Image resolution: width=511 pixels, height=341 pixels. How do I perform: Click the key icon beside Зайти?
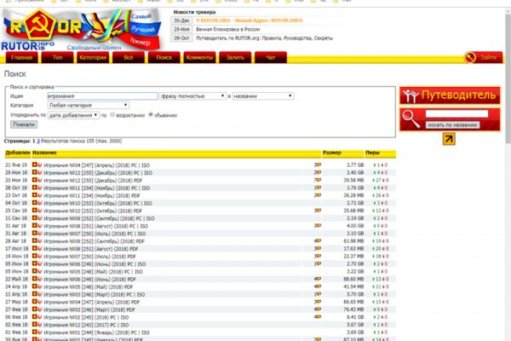(470, 57)
